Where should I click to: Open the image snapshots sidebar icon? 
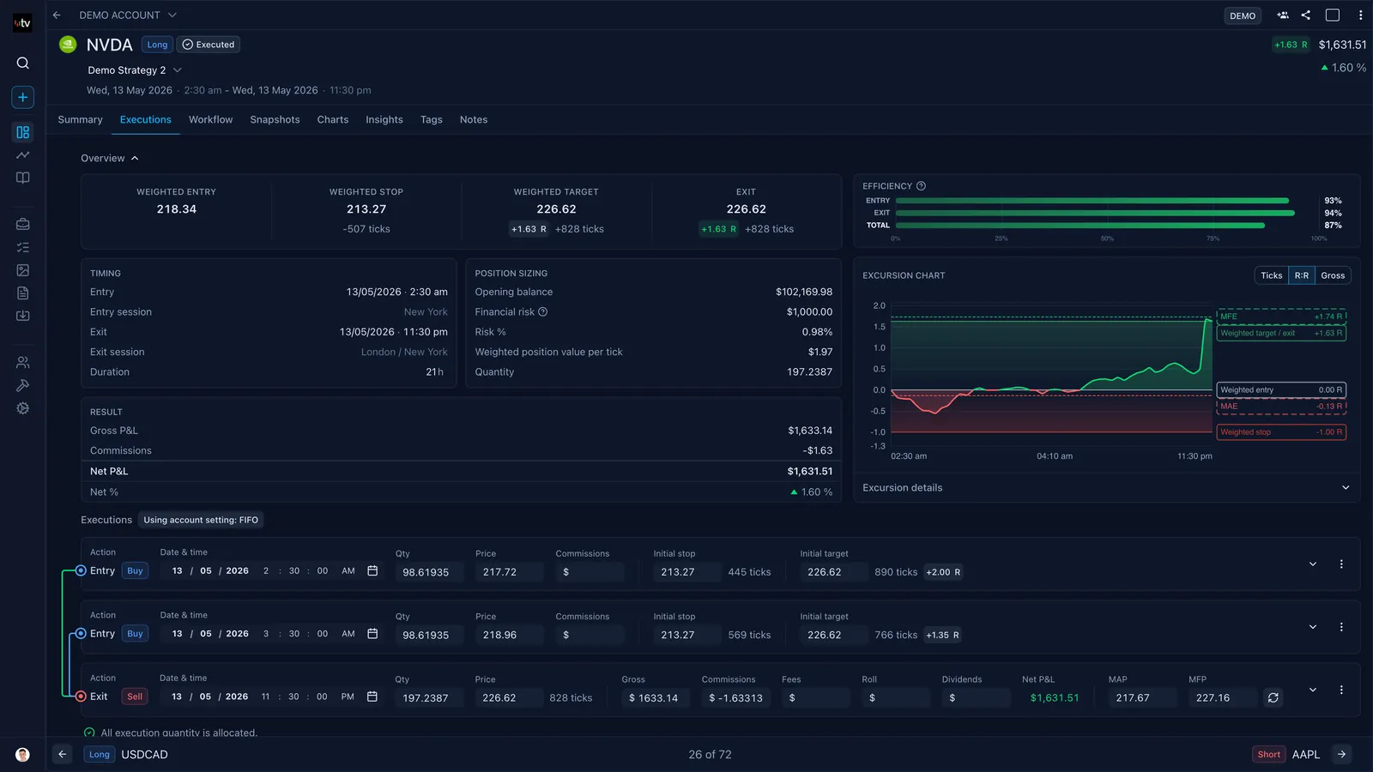[x=23, y=270]
